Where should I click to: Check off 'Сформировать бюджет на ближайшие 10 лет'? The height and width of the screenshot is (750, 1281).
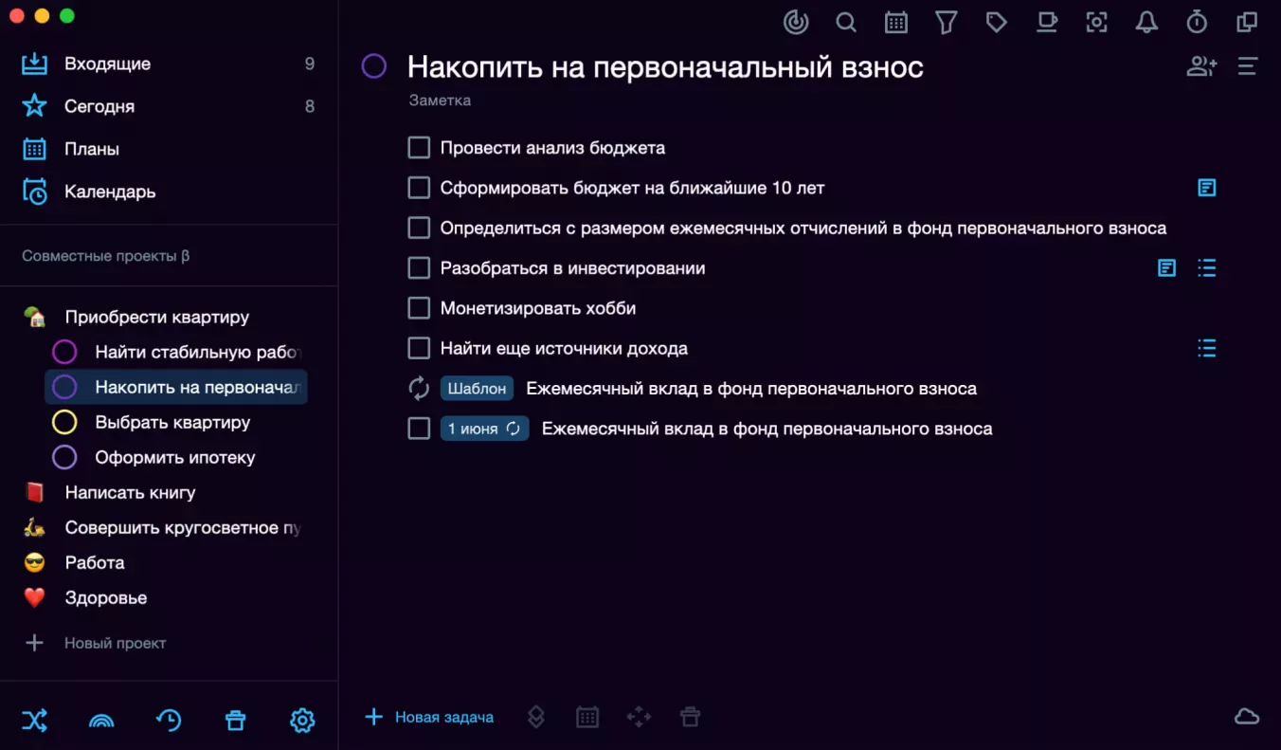[x=419, y=188]
